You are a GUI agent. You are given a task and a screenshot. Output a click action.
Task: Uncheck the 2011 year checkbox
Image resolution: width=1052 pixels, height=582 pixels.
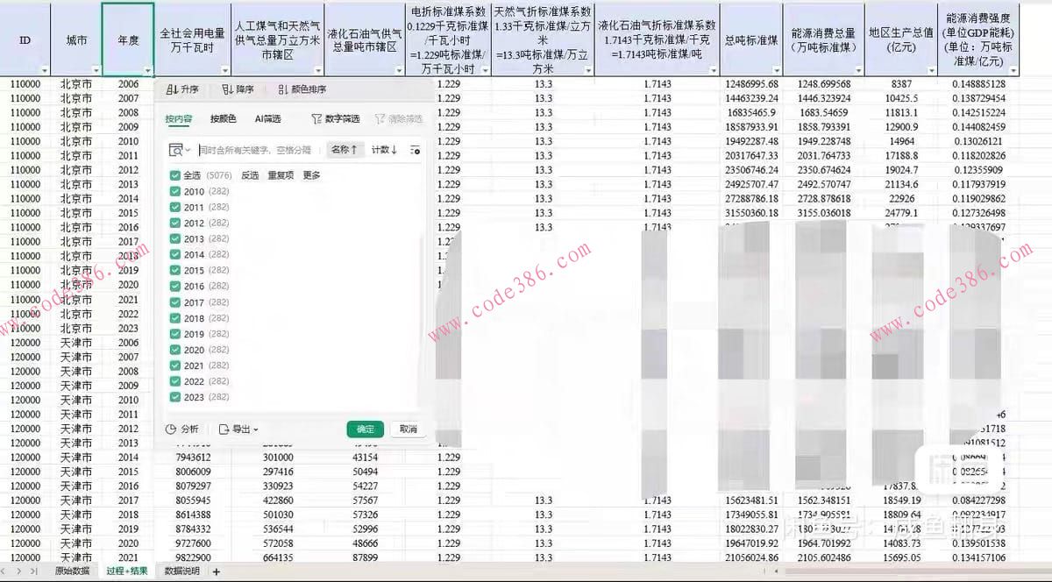pyautogui.click(x=175, y=207)
